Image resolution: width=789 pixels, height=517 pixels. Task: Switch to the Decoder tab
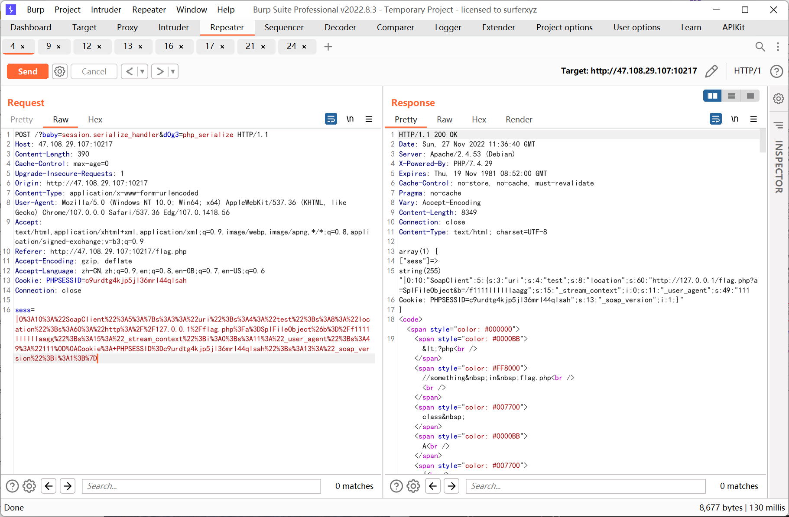click(340, 27)
